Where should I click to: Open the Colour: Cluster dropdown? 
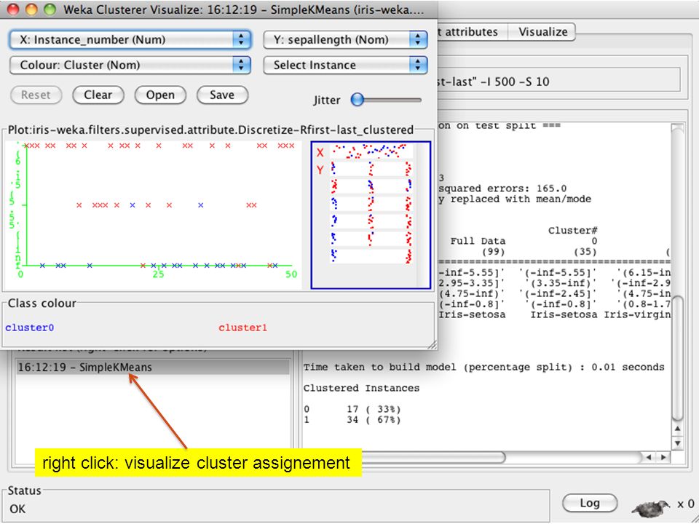coord(130,65)
